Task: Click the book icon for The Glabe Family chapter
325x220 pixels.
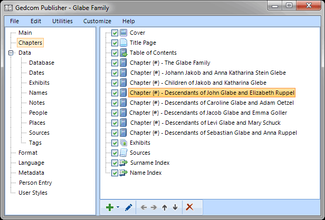Action: (123, 63)
